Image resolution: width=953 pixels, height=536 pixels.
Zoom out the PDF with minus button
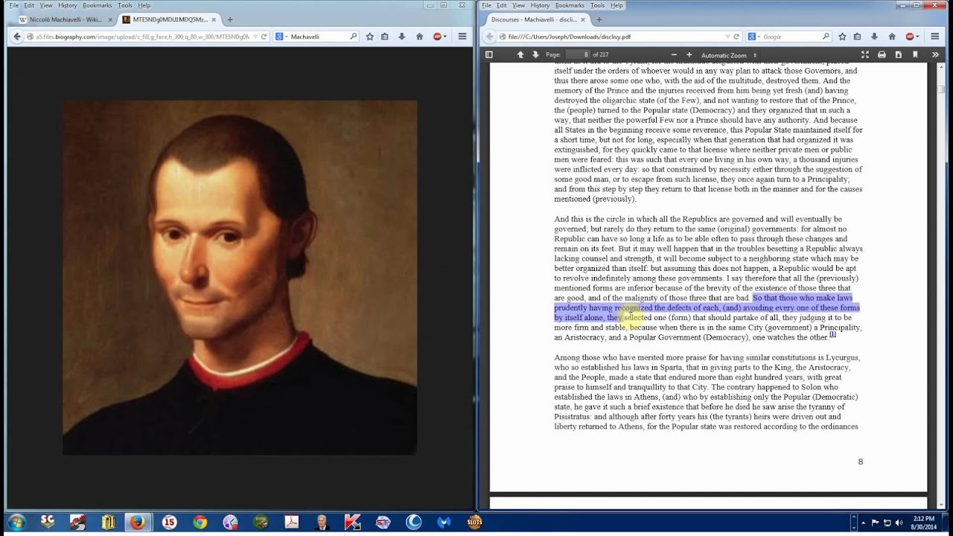[x=674, y=54]
